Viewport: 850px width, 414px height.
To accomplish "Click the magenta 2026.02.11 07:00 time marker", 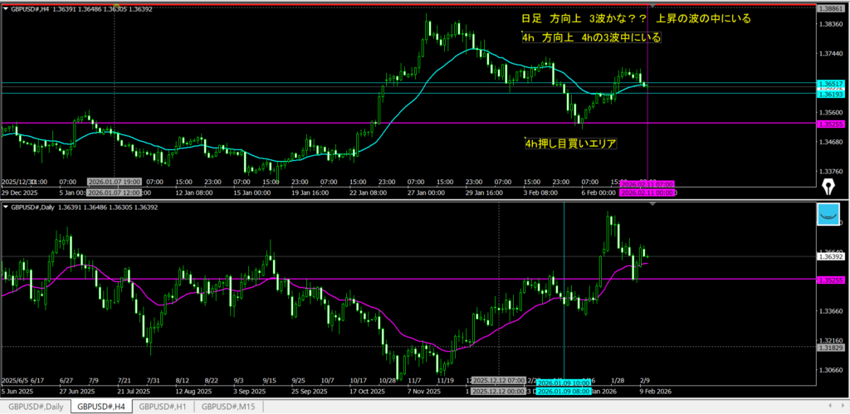I will (647, 184).
